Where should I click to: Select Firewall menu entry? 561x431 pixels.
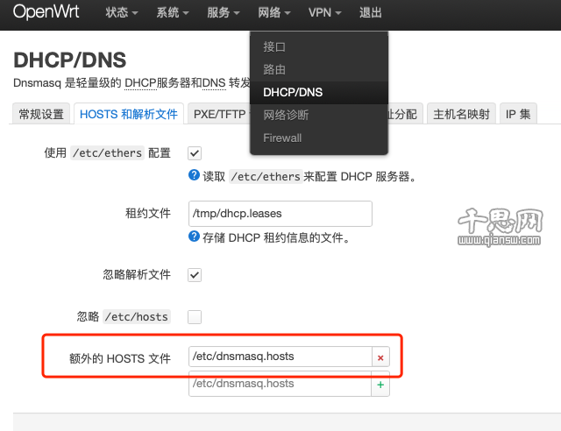pyautogui.click(x=319, y=138)
